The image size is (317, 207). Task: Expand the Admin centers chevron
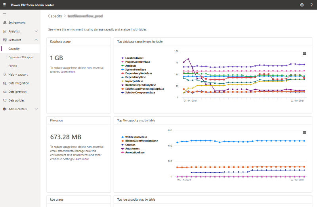36,109
